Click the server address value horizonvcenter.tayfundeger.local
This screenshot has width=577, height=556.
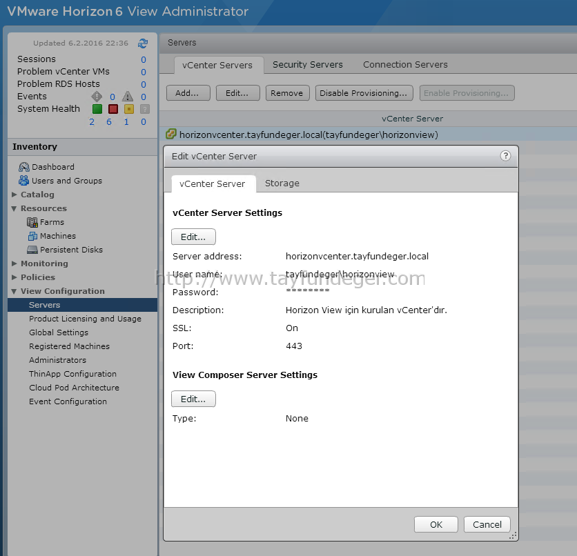point(357,257)
